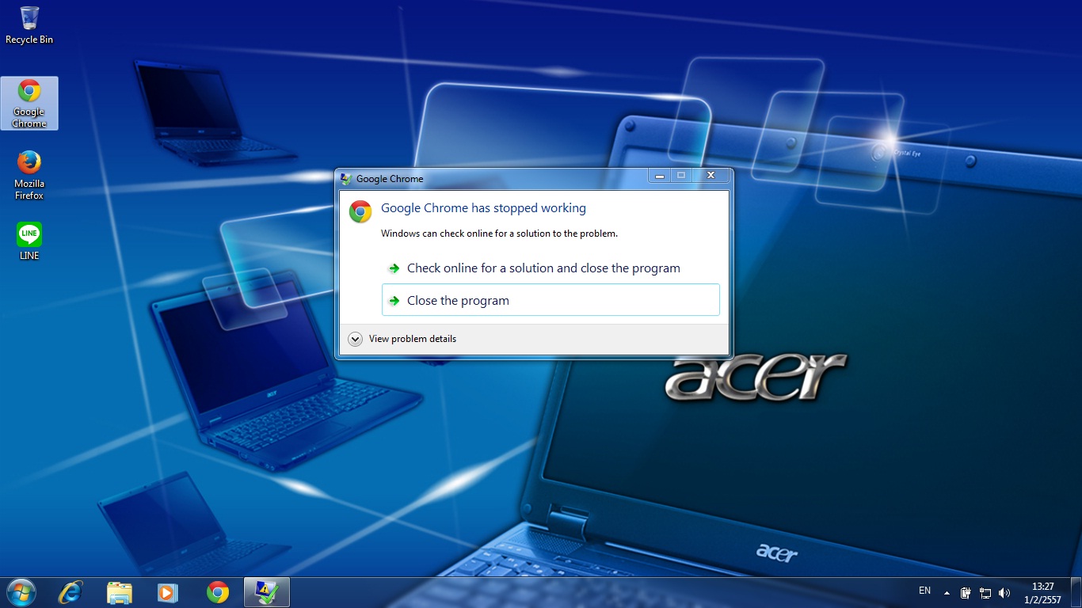Launch Internet Explorer from the taskbar
Screen dimensions: 1082x608
(70, 592)
